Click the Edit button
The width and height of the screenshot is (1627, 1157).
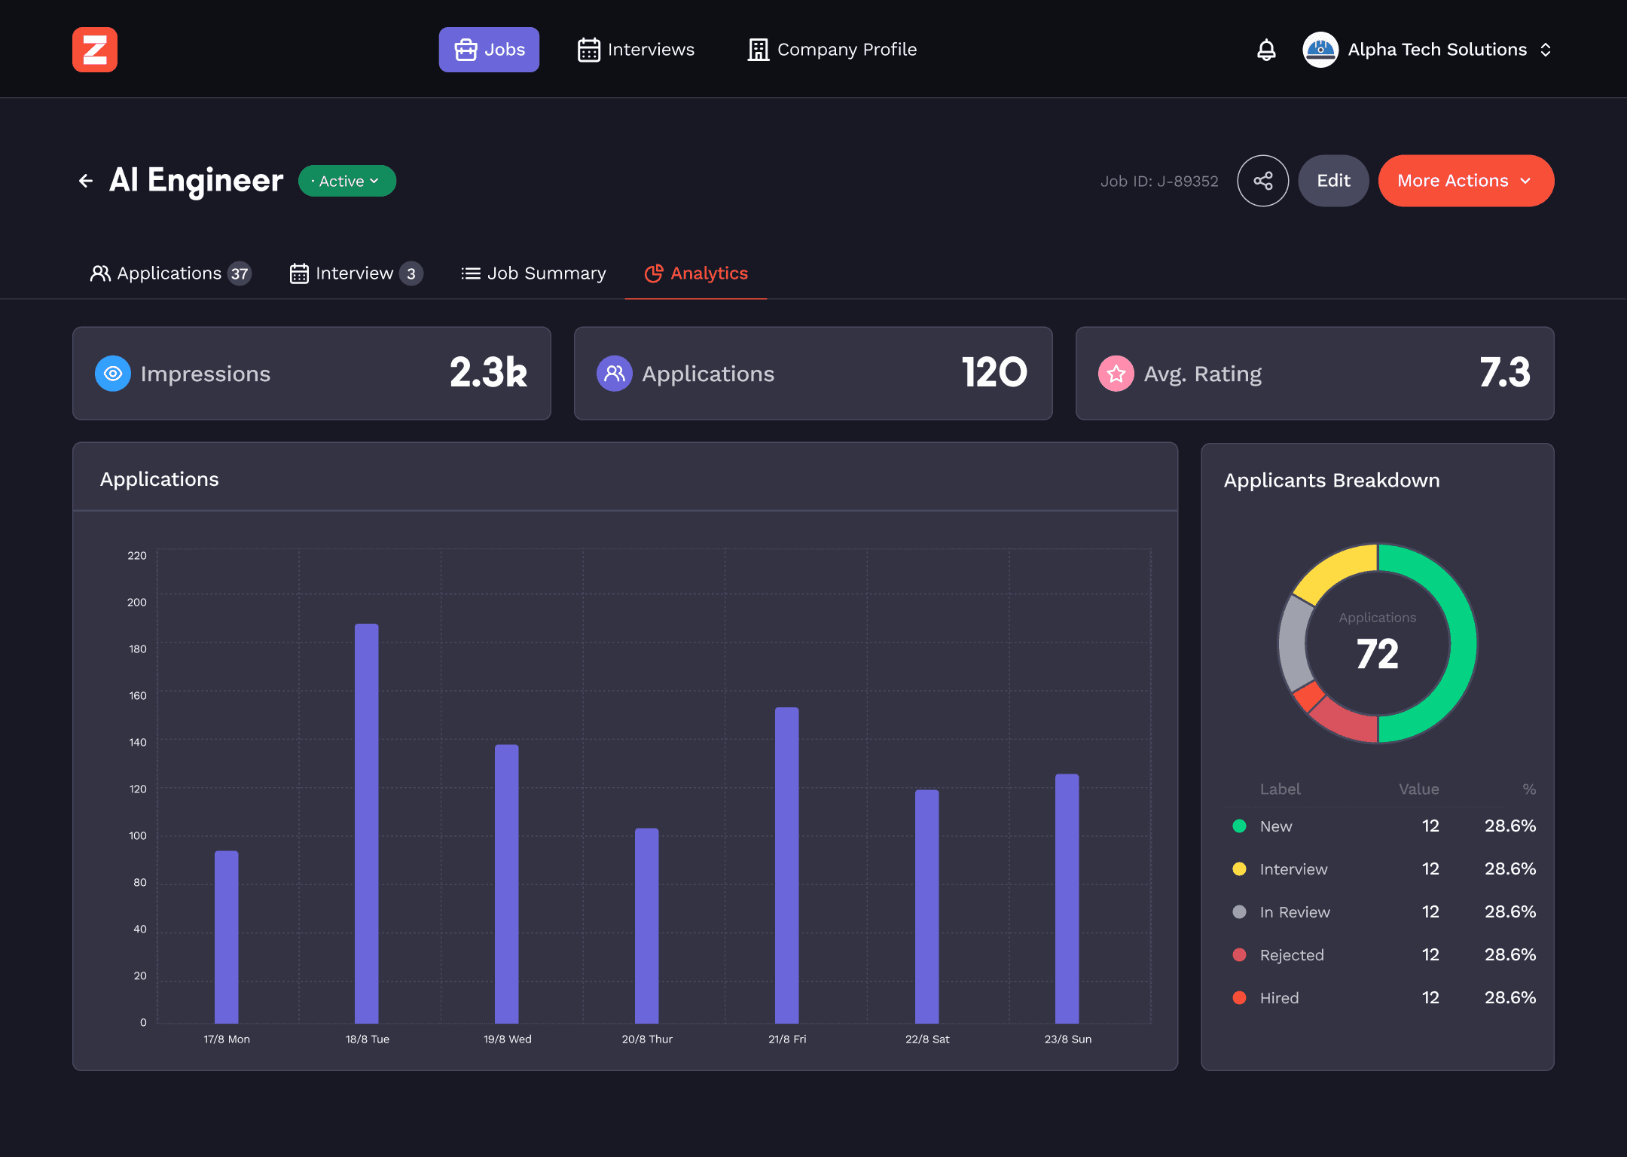(x=1333, y=181)
